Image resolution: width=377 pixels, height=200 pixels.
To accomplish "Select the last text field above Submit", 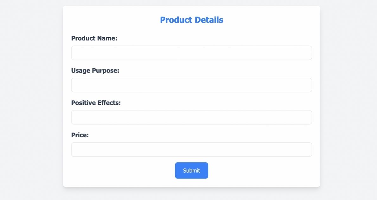I will (191, 150).
